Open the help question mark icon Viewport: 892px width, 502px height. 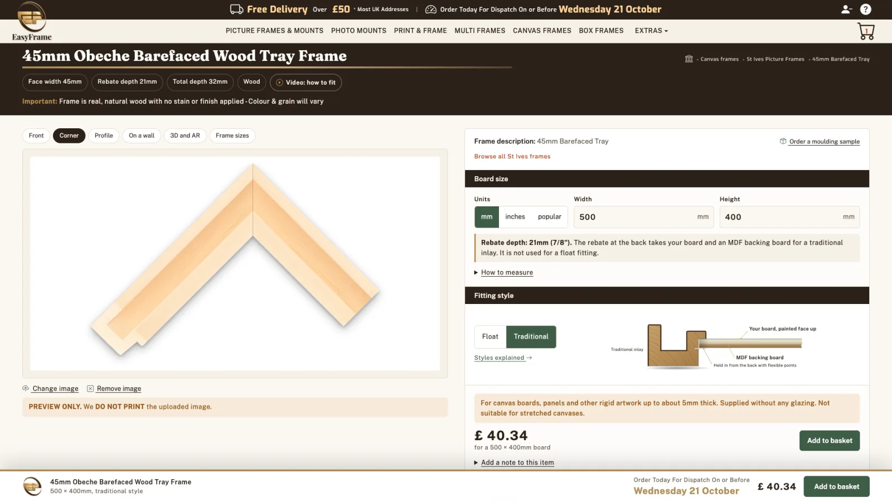[865, 9]
